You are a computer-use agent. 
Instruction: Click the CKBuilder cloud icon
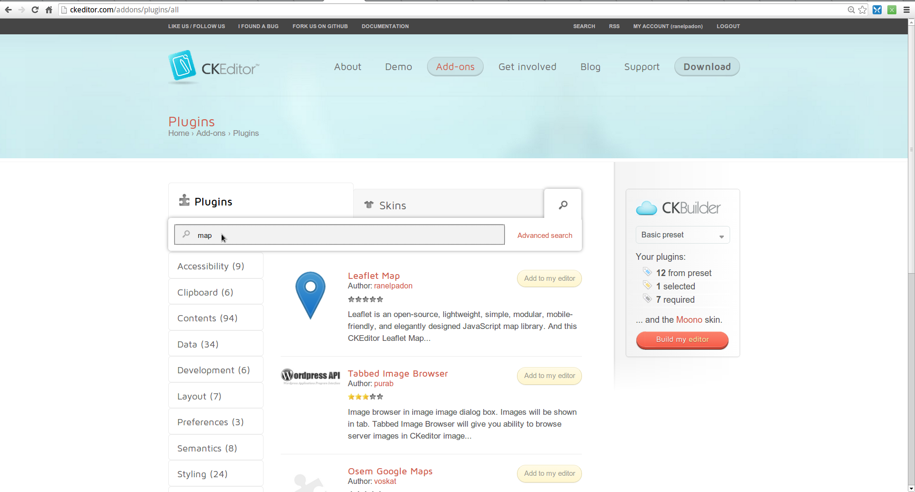pyautogui.click(x=646, y=208)
